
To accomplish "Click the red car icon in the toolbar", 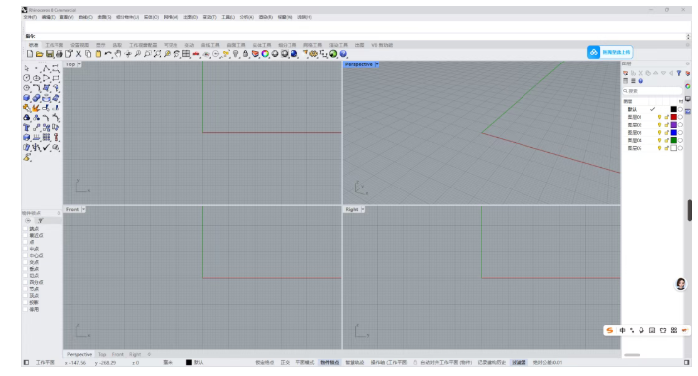I will point(196,54).
